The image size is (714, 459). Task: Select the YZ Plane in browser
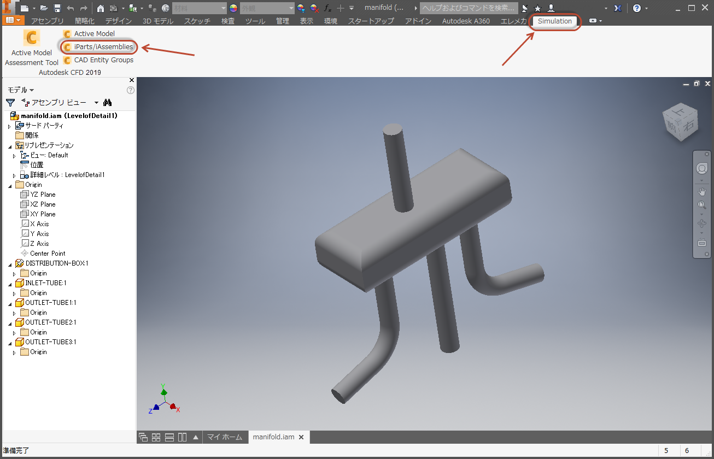pos(38,195)
